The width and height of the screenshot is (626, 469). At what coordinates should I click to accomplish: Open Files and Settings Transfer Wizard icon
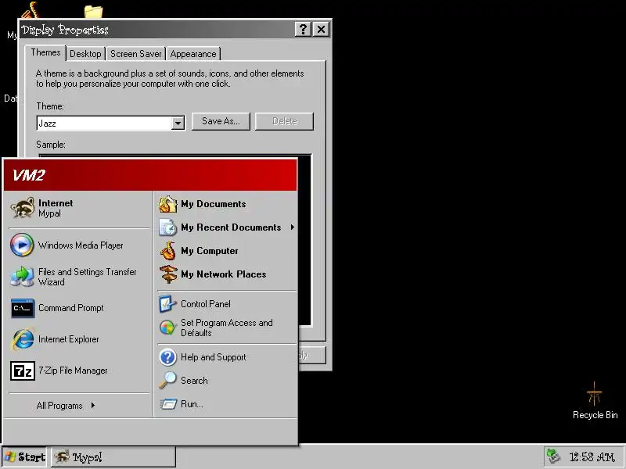coord(22,277)
